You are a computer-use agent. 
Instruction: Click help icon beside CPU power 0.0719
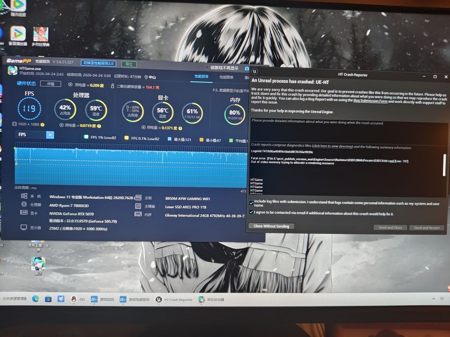pyautogui.click(x=99, y=126)
